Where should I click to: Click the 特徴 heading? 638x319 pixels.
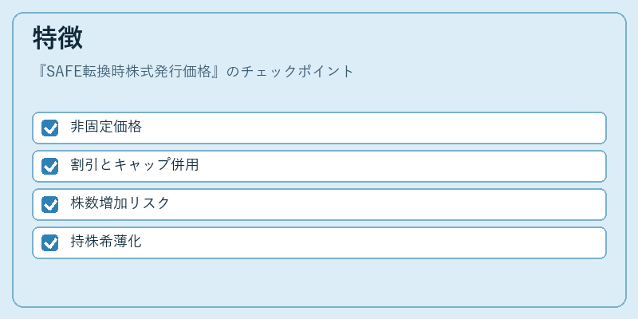point(57,37)
